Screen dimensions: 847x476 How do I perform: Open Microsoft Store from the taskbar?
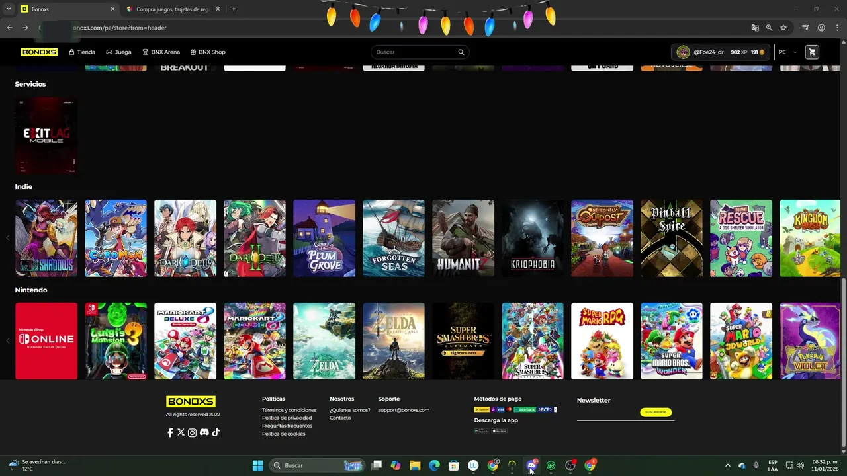(x=454, y=465)
